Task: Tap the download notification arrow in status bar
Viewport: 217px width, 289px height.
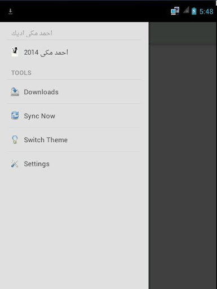Action: point(11,11)
